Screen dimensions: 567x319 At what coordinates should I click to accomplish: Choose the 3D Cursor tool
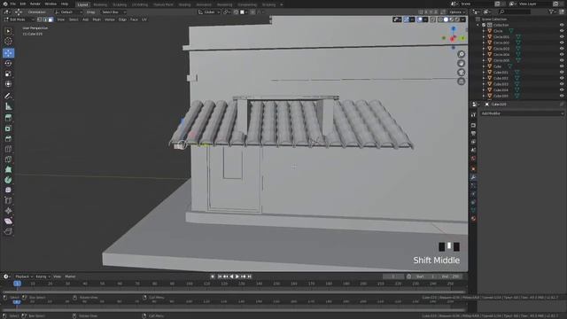pos(8,42)
